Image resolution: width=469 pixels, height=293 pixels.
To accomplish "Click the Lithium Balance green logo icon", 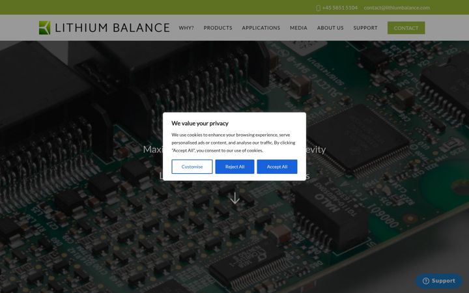I will click(x=44, y=28).
